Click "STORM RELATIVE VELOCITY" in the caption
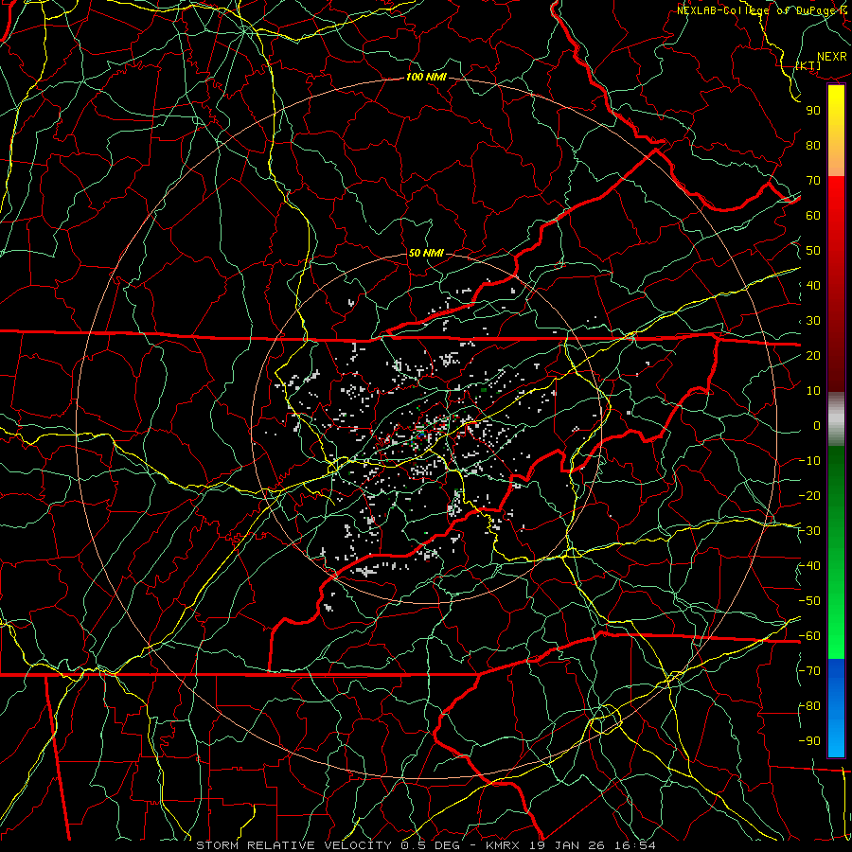852x852 pixels. pos(293,845)
